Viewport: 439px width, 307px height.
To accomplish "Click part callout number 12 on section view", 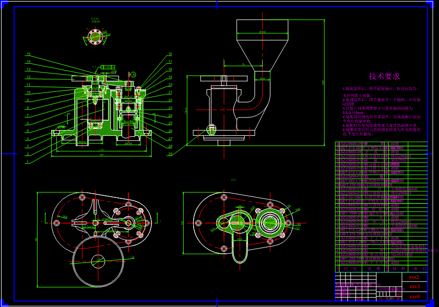I will (29, 77).
